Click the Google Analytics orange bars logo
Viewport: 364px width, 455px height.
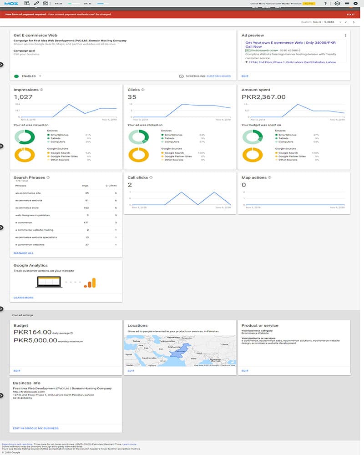[90, 283]
